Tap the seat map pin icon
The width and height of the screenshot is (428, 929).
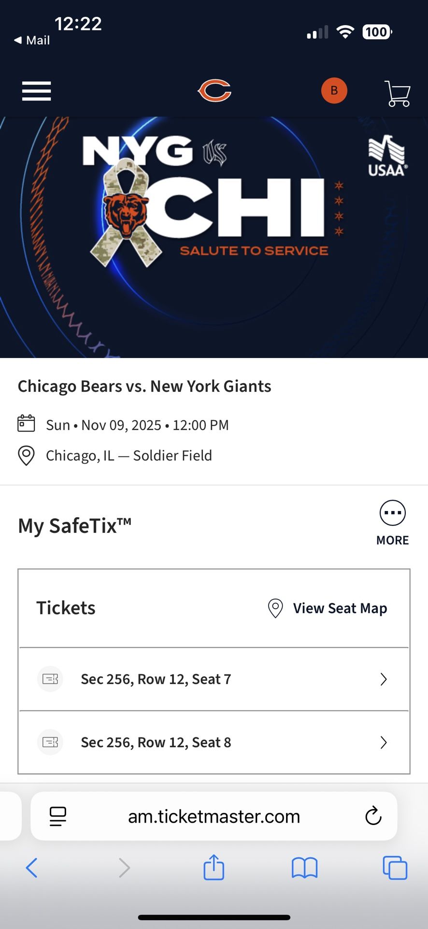click(x=275, y=609)
